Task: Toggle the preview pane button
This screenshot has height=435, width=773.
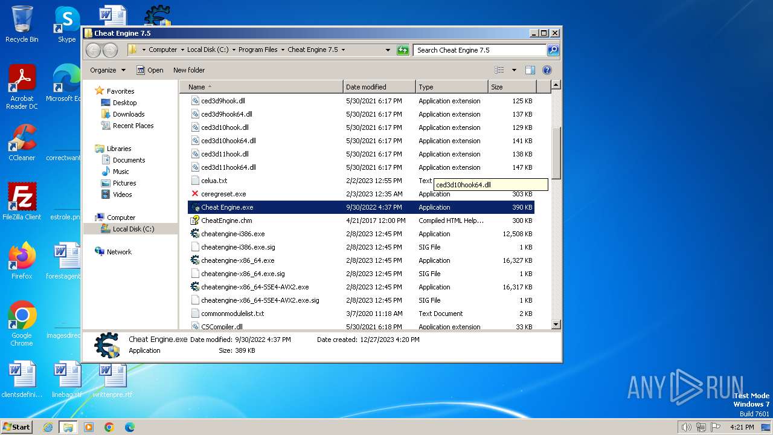Action: (530, 70)
